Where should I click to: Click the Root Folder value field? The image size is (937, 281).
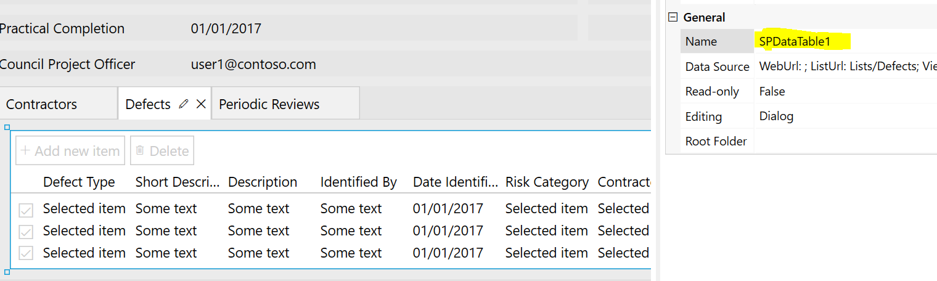[845, 141]
